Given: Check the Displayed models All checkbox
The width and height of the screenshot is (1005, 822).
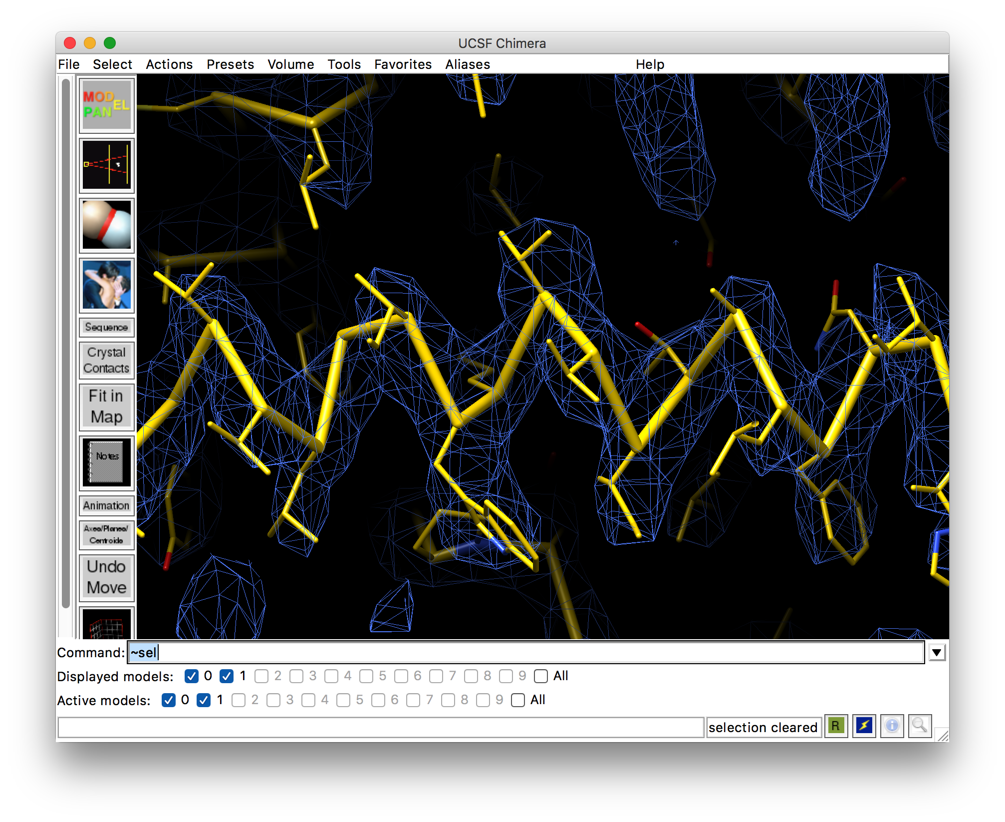Looking at the screenshot, I should coord(541,676).
